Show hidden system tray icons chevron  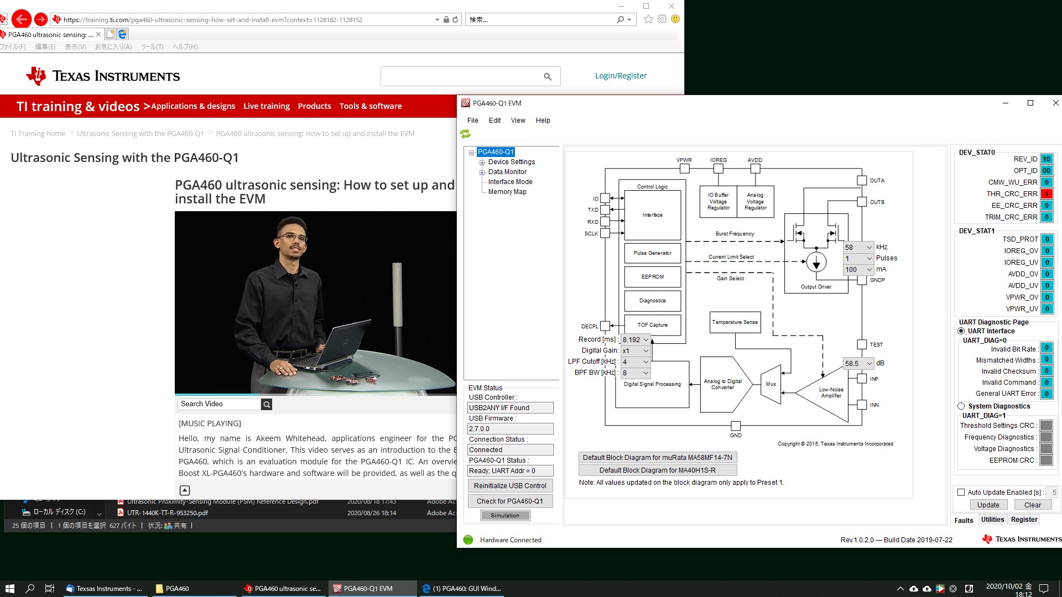click(x=900, y=589)
